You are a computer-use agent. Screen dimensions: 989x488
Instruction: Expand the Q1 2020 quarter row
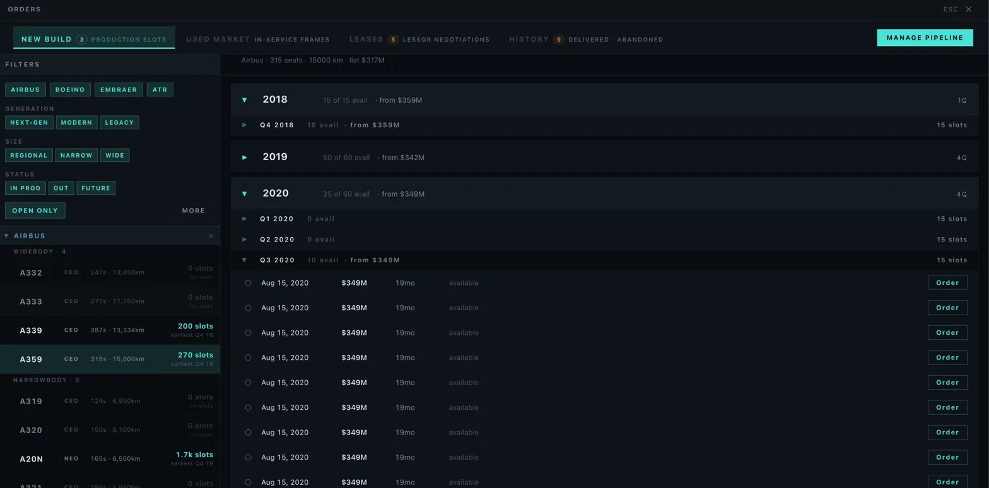tap(604, 219)
